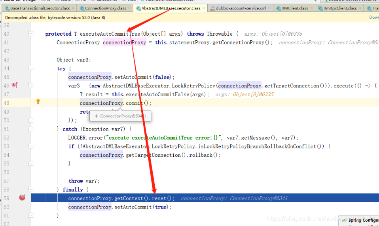Close AbstractDMLBaseExecutor.class tab
The image size is (379, 226).
pos(204,8)
